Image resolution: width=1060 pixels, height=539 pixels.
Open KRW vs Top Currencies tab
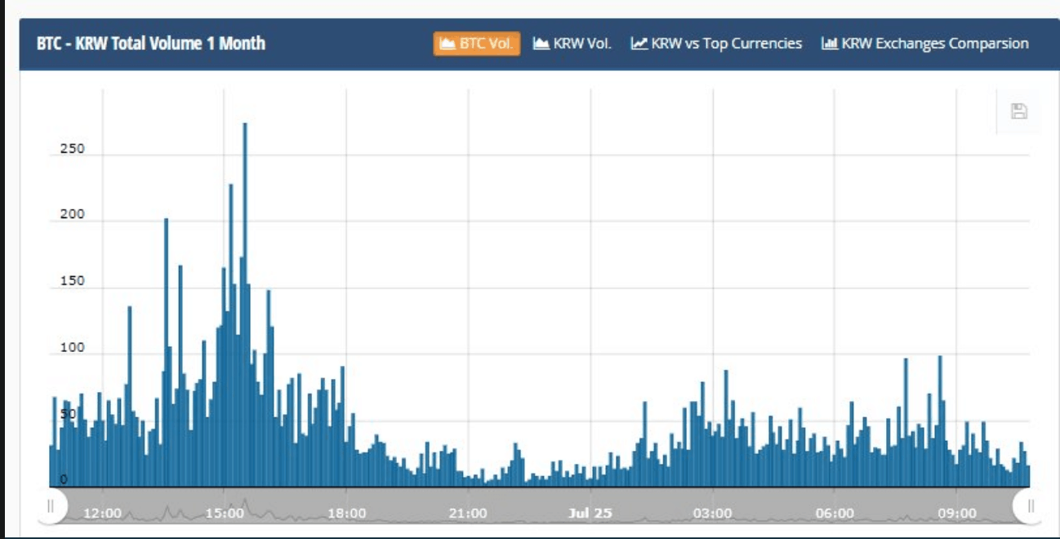tap(716, 43)
